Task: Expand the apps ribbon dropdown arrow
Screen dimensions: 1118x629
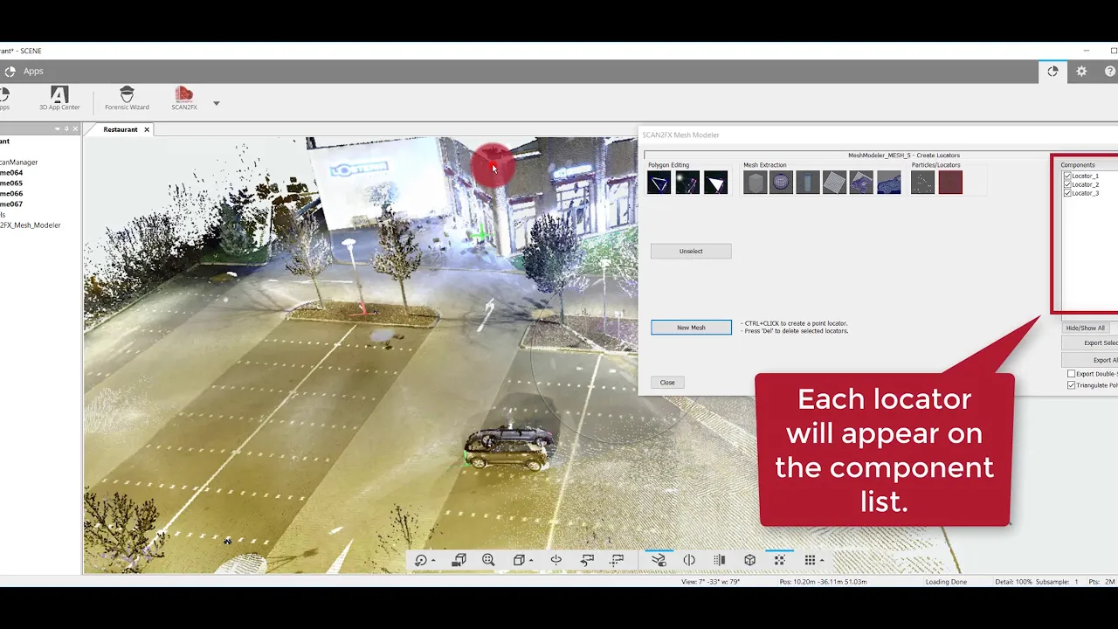Action: (x=216, y=103)
